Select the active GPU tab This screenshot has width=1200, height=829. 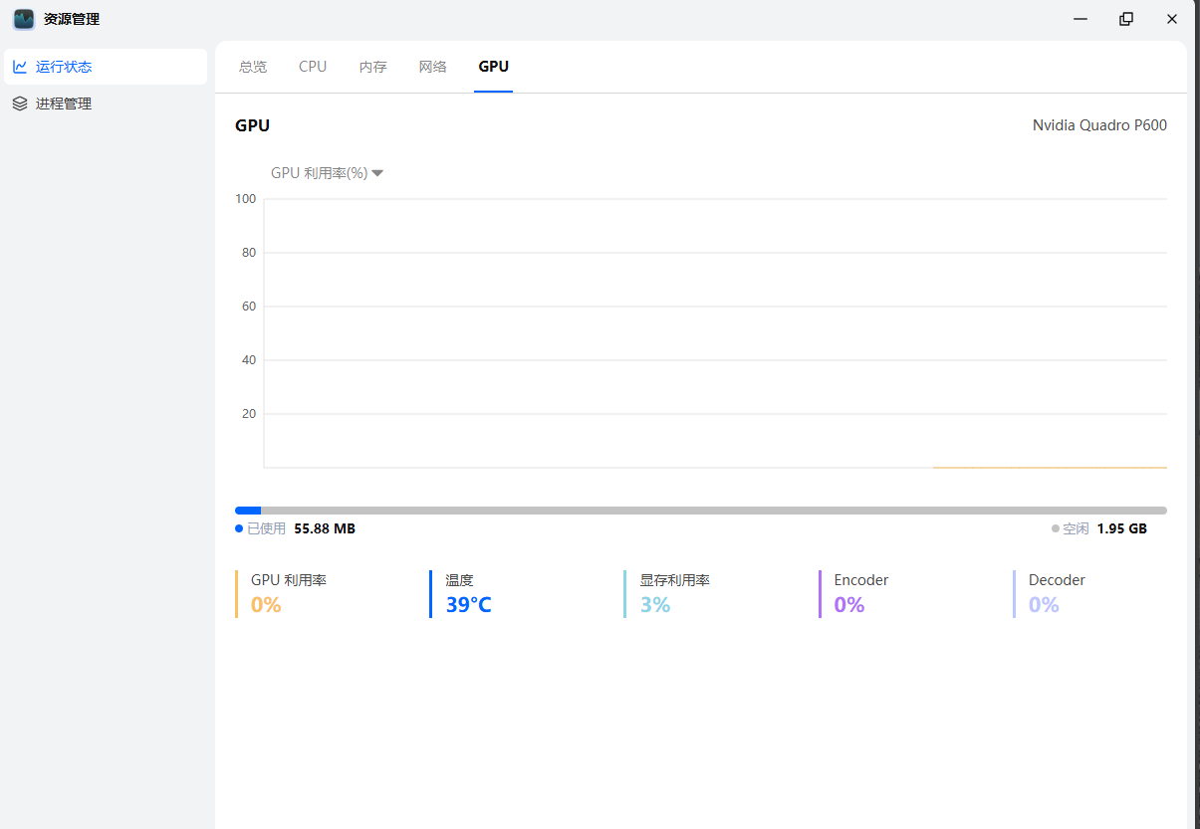(493, 67)
